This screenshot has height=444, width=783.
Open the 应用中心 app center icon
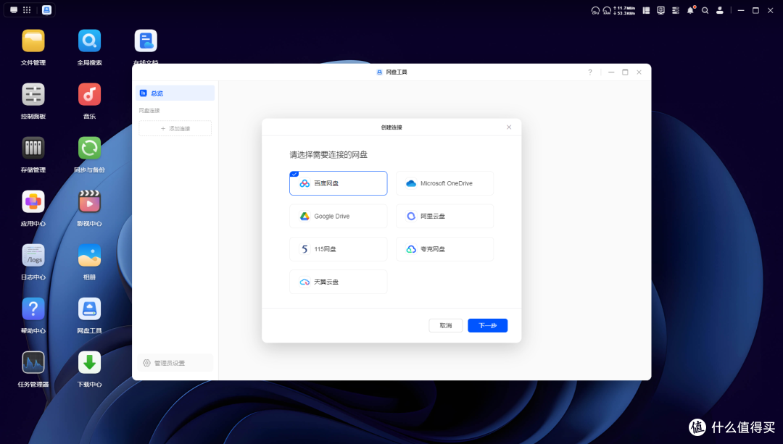33,201
